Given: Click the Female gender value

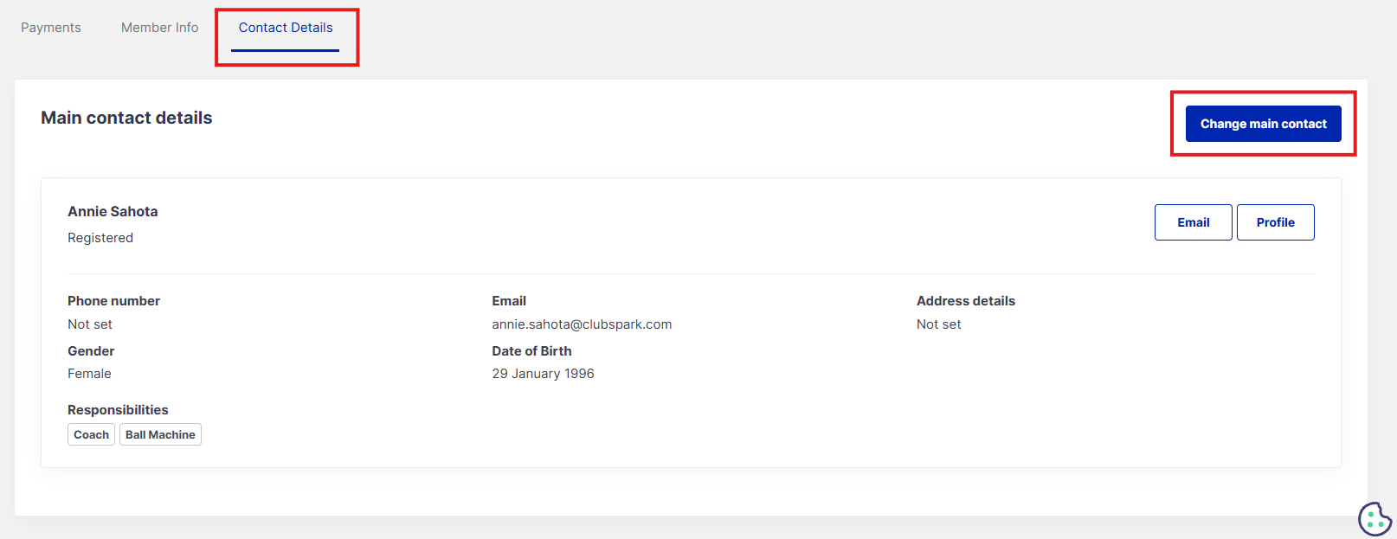Looking at the screenshot, I should 89,374.
